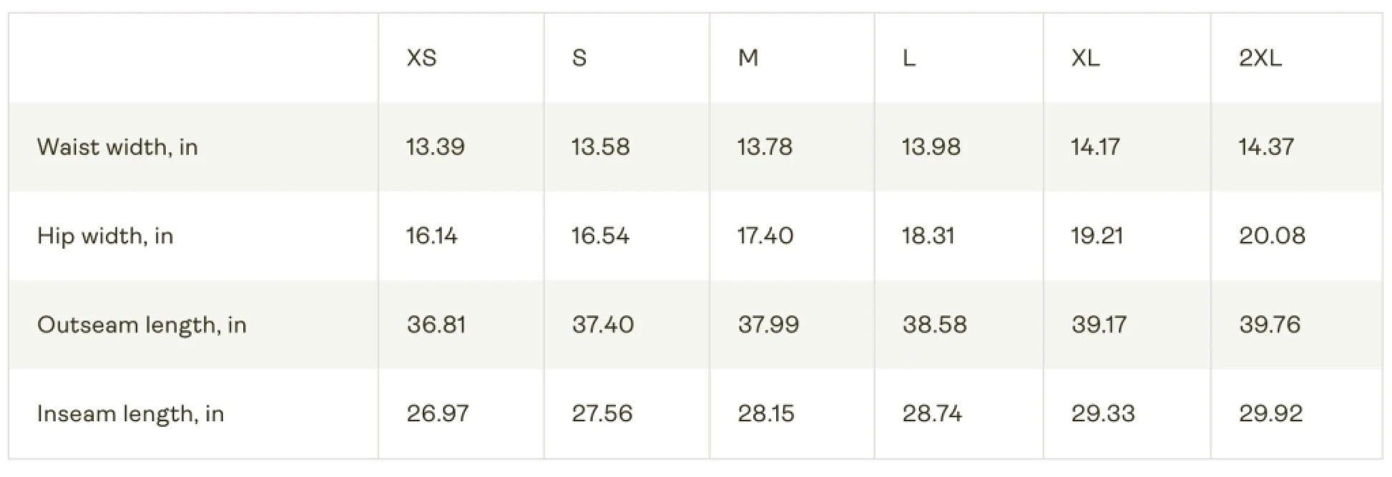Click the XL size column header
Image resolution: width=1392 pixels, height=477 pixels.
(x=1085, y=58)
